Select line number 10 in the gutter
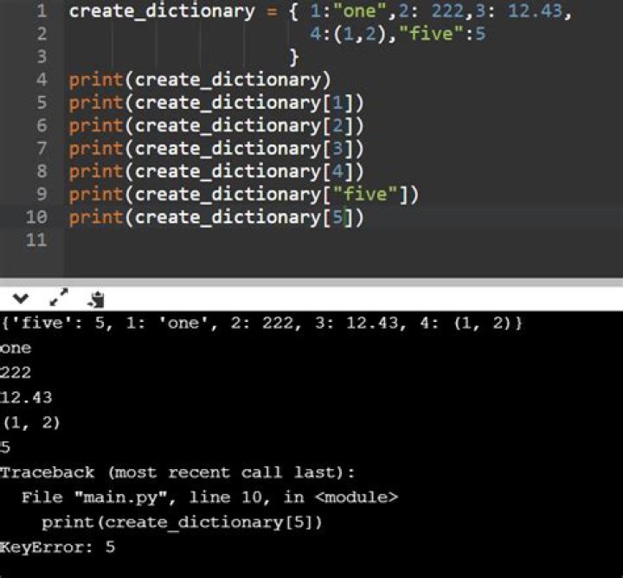 click(36, 217)
